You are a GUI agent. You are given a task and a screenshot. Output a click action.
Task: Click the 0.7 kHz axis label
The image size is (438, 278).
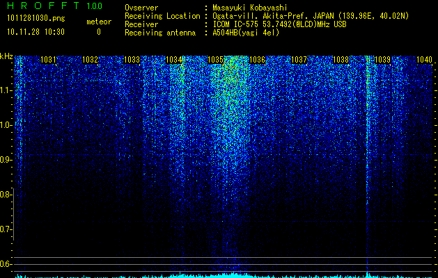(6, 229)
